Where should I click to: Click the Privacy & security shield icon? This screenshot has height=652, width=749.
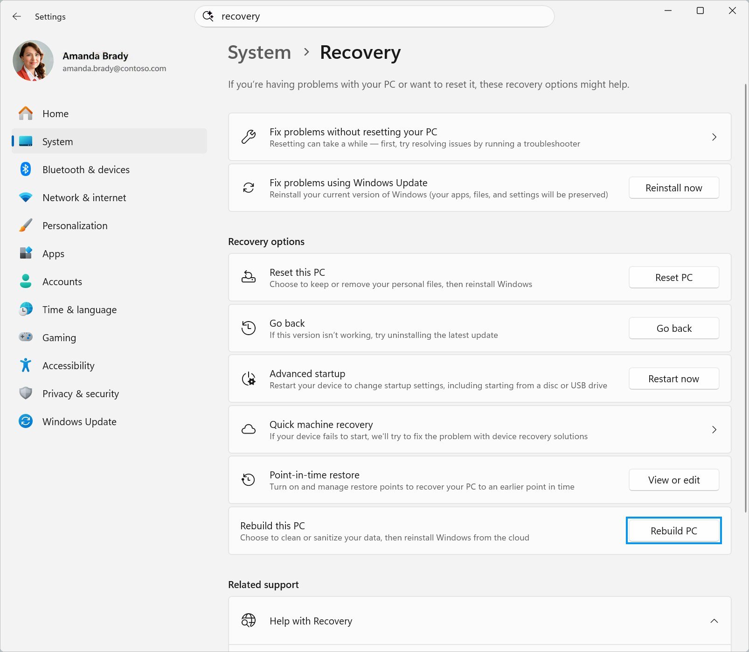pos(26,393)
